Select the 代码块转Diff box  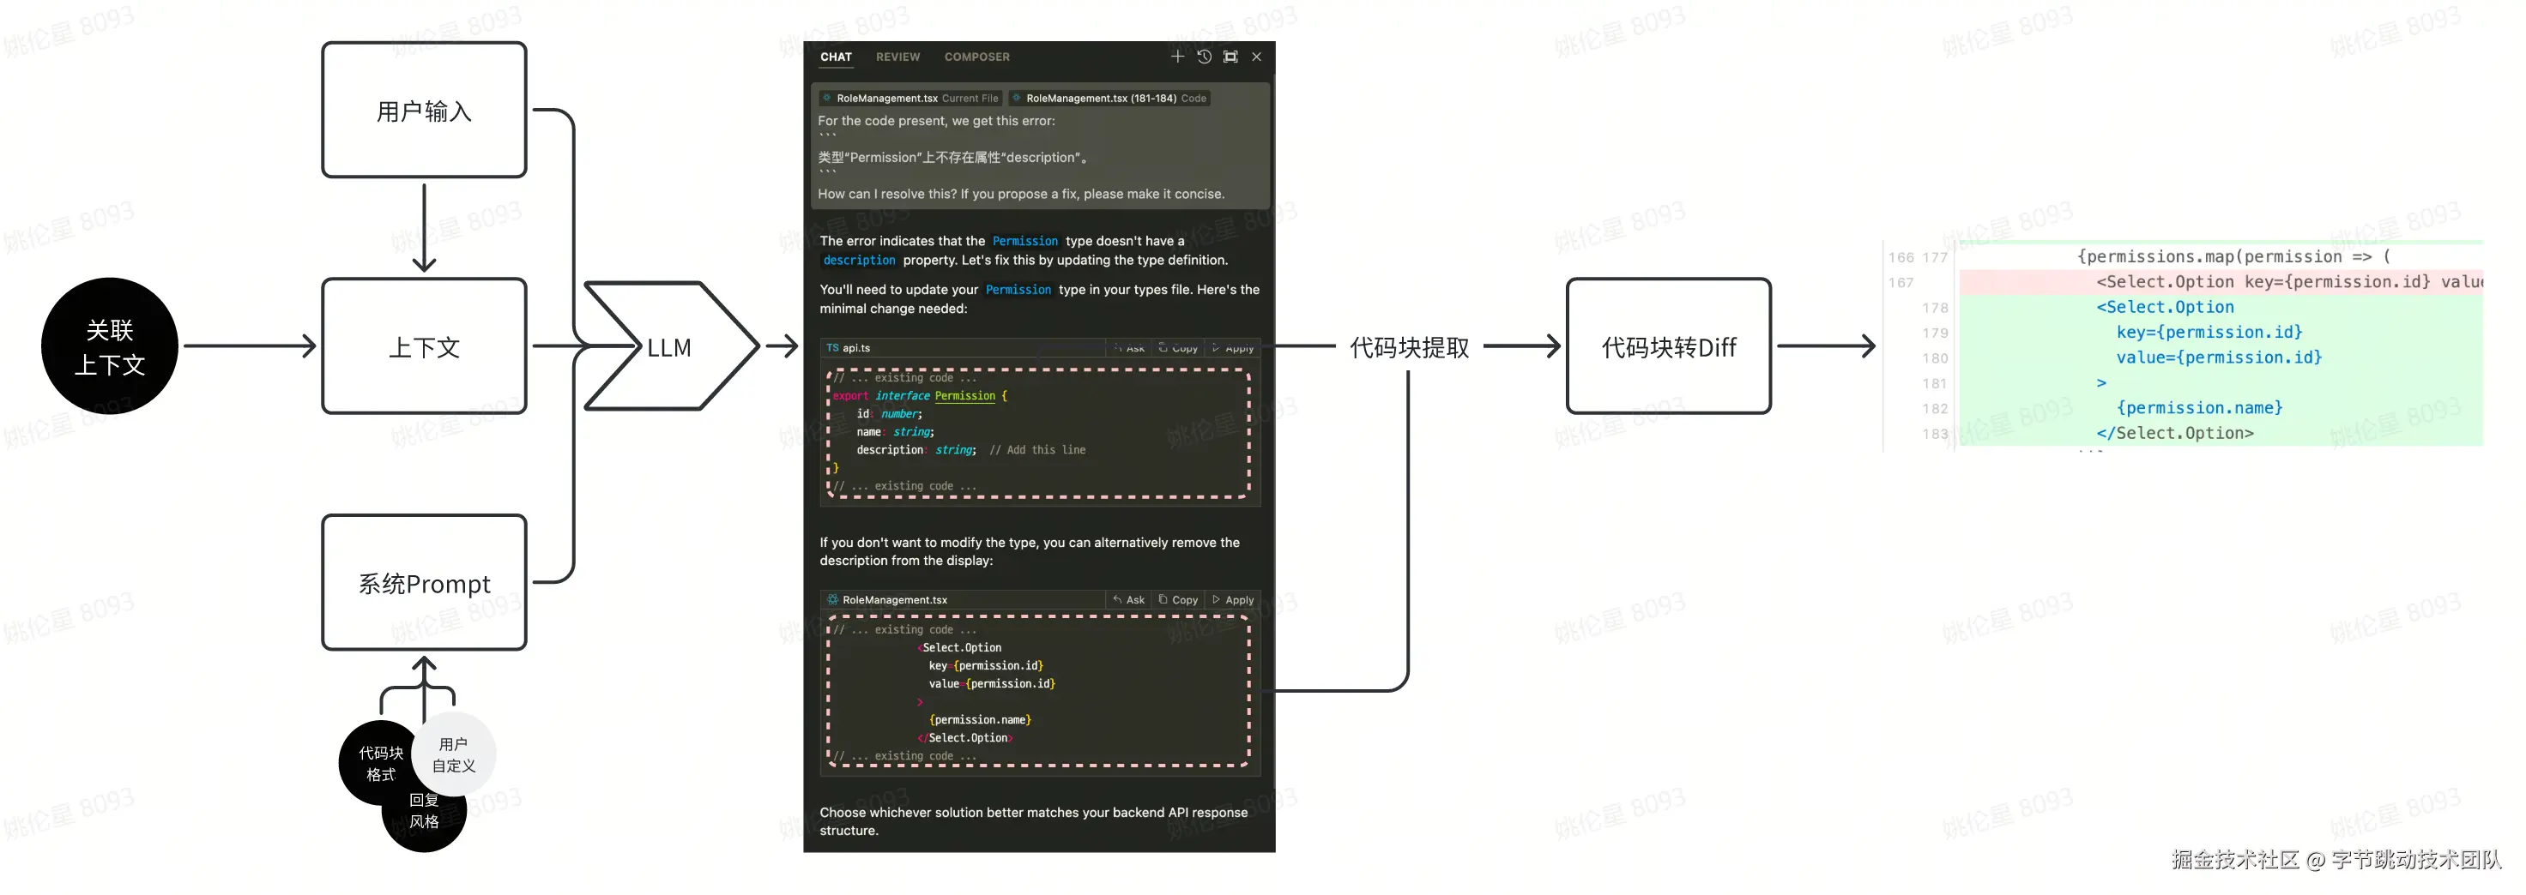(1668, 345)
